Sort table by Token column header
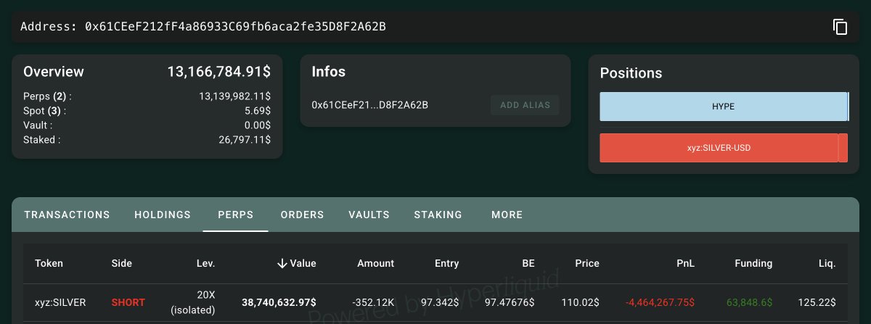The width and height of the screenshot is (871, 324). click(49, 263)
